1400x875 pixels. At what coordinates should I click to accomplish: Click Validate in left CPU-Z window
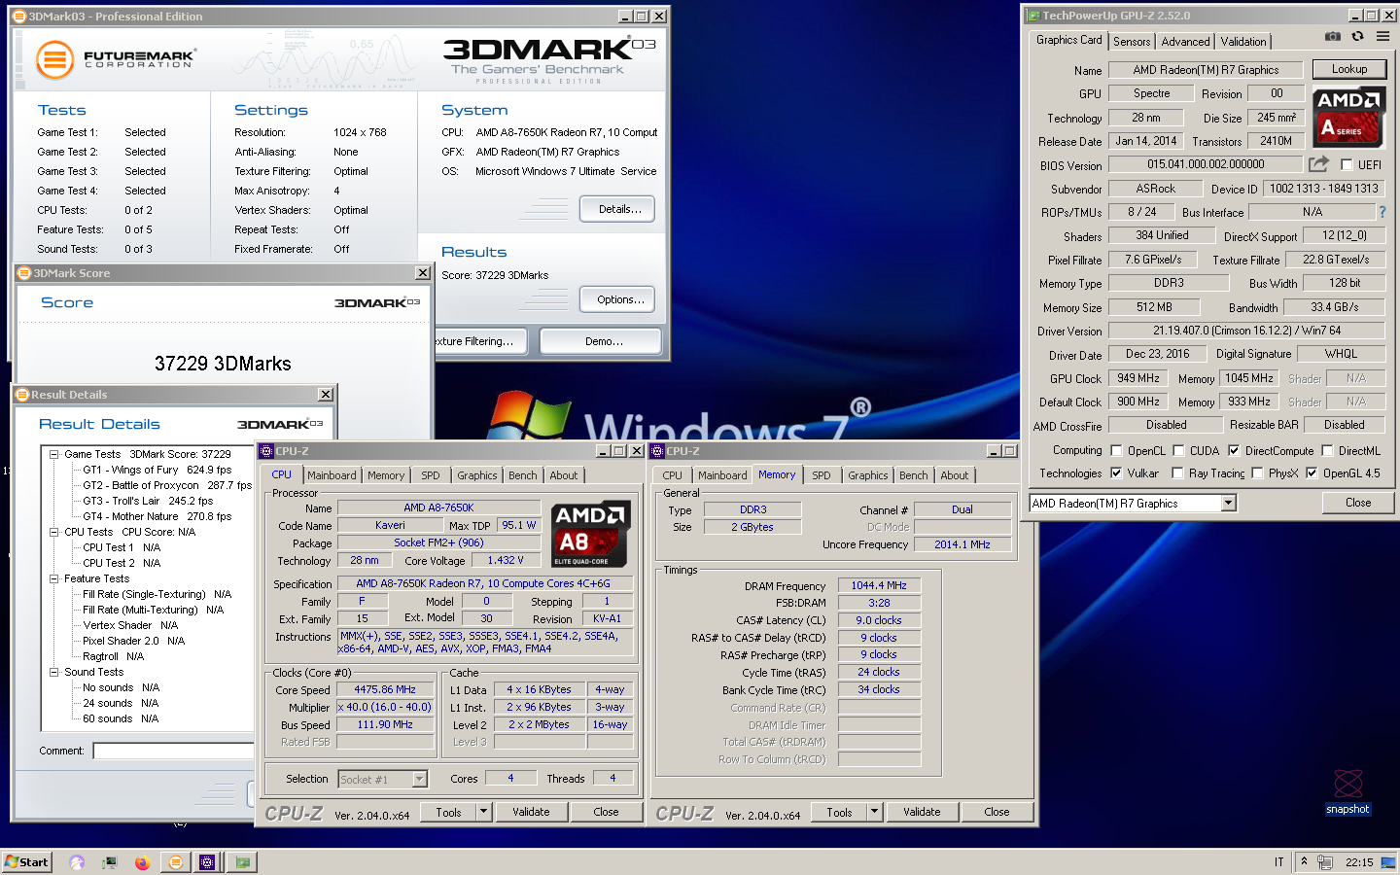531,812
